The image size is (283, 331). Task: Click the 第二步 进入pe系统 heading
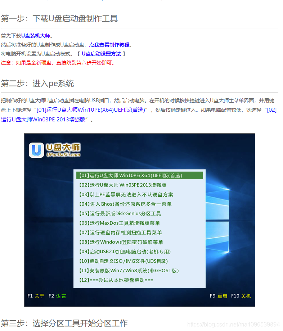(37, 84)
